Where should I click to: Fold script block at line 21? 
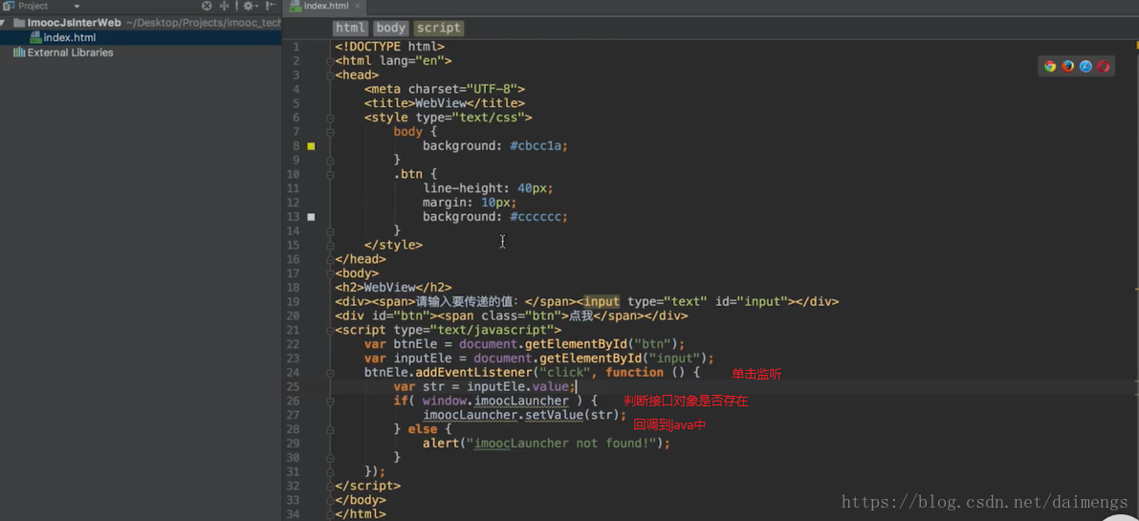coord(330,330)
